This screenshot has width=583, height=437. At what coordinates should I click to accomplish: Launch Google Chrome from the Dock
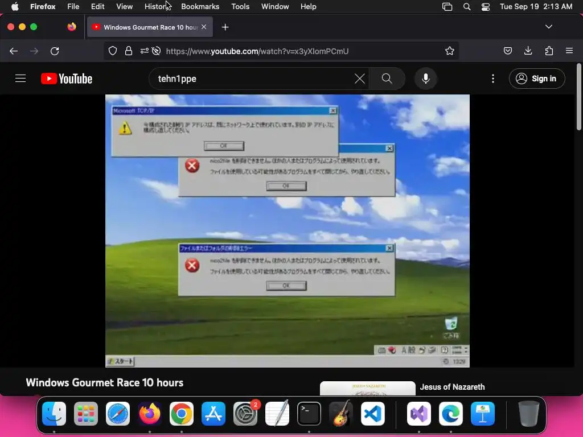click(182, 413)
